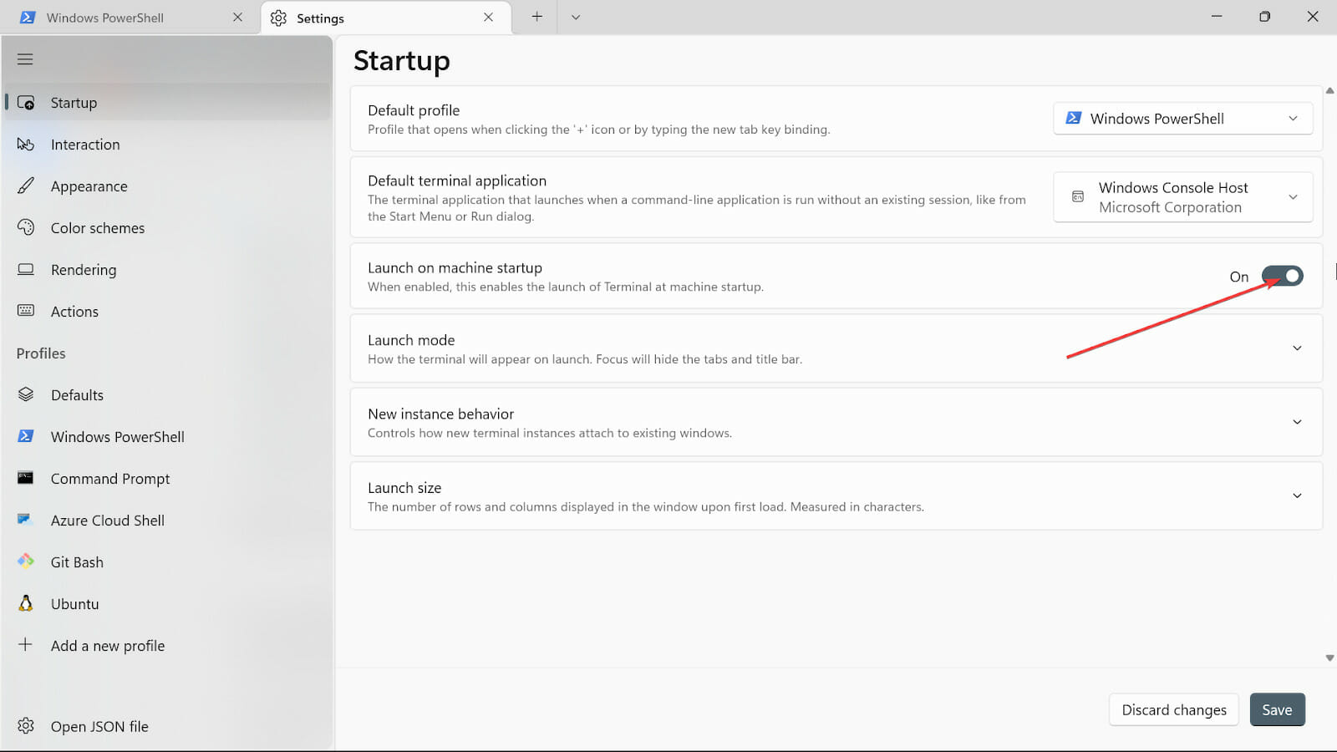Close the Windows PowerShell tab
The image size is (1337, 752).
[x=237, y=18]
